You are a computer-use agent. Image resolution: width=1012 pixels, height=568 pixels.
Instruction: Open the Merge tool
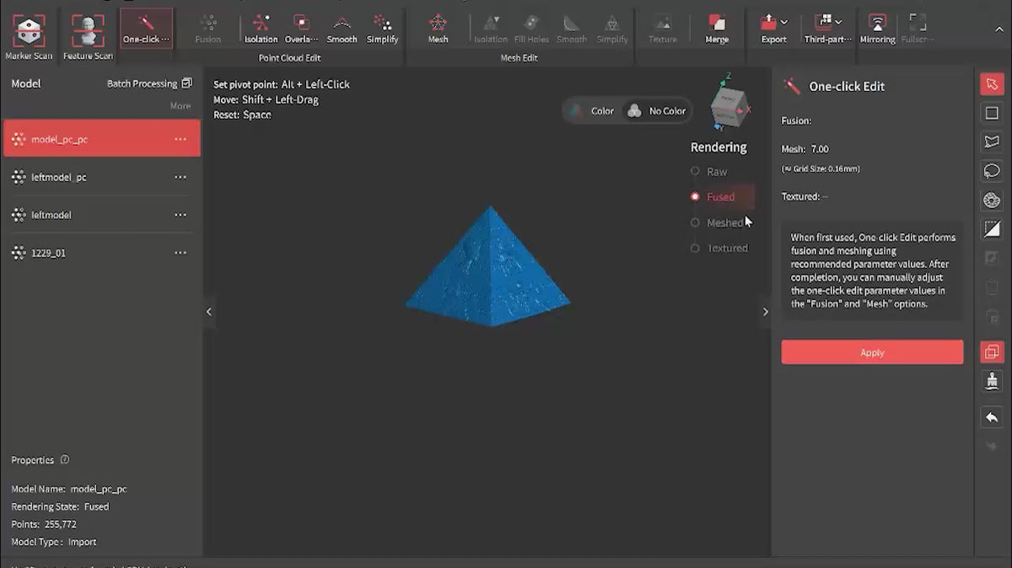coord(717,29)
